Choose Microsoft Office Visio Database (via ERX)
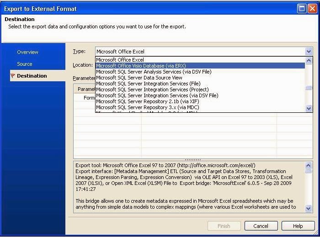320x237 pixels. [200, 66]
